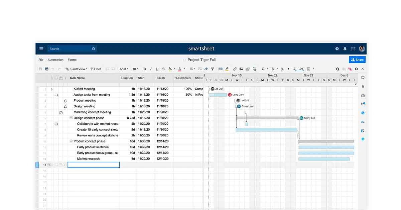Apply percent format from the toolbar
401x210 pixels.
[x=282, y=69]
